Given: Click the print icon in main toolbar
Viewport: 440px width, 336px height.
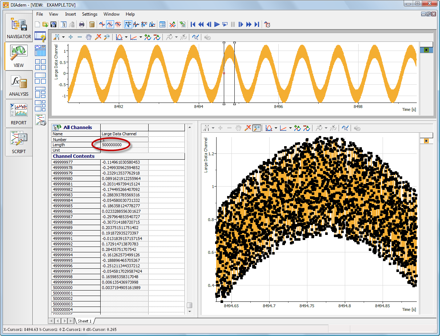Looking at the screenshot, I should tap(82, 24).
